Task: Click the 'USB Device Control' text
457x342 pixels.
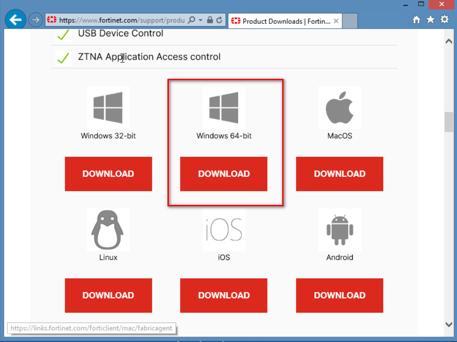Action: [x=120, y=33]
